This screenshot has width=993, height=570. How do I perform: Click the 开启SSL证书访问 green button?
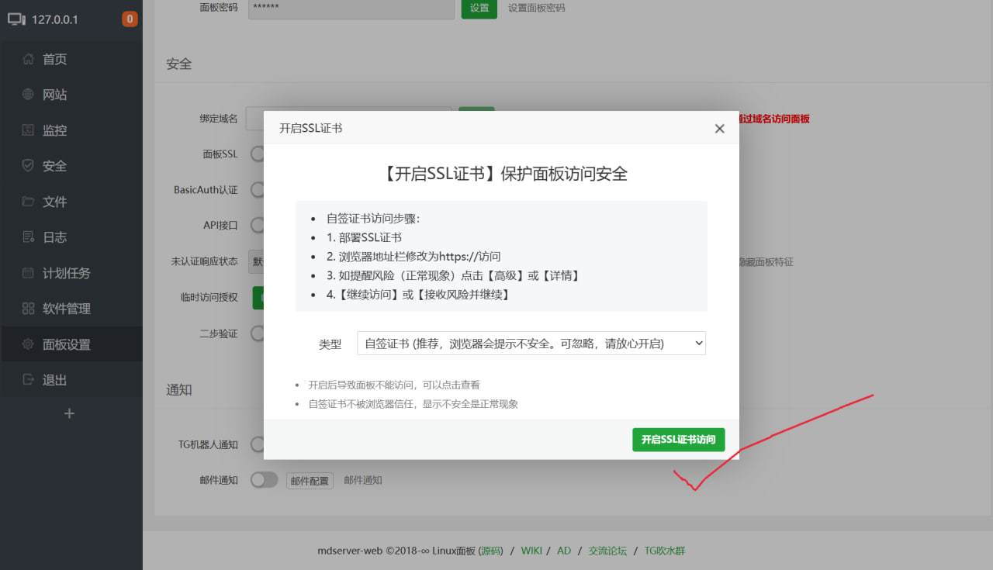[x=678, y=439]
